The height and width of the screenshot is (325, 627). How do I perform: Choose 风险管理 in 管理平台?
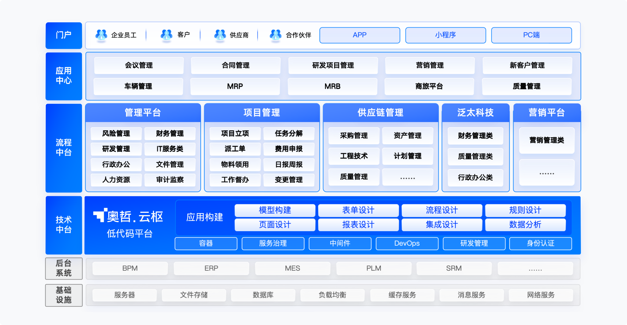tap(116, 134)
